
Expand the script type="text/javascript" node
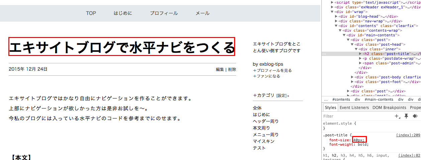(x=333, y=2)
